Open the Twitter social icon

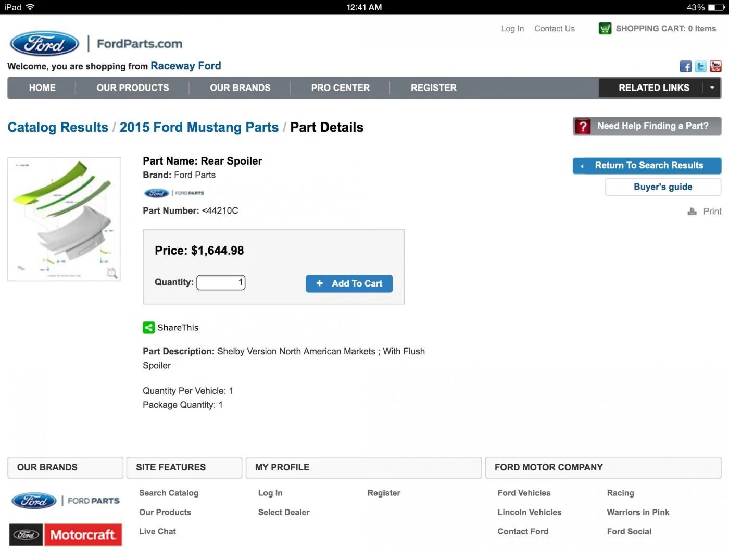click(x=701, y=67)
